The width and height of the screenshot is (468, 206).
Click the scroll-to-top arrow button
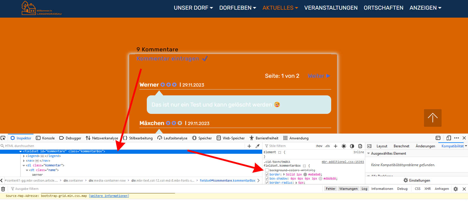[x=432, y=118]
